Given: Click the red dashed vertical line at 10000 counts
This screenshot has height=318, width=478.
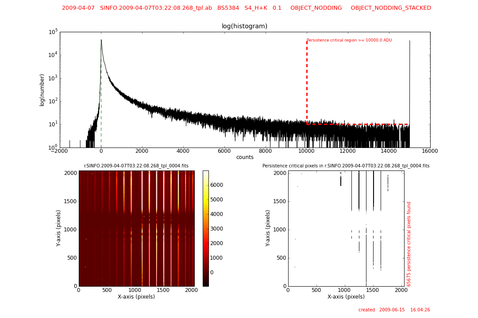Looking at the screenshot, I should click(x=307, y=79).
